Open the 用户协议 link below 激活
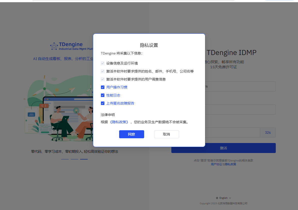This screenshot has height=210, width=298. click(217, 164)
